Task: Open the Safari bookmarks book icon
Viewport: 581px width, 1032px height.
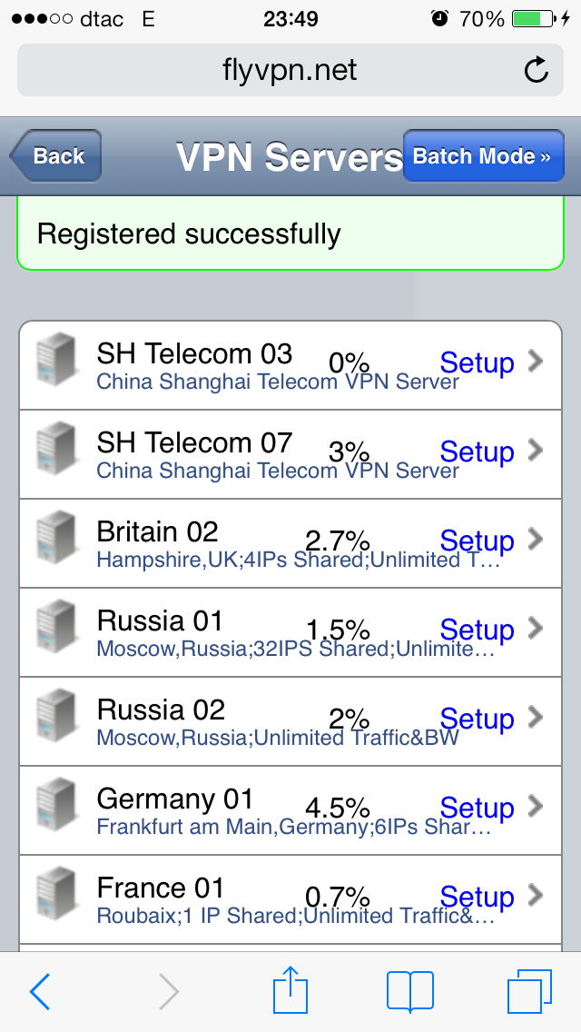Action: [410, 991]
